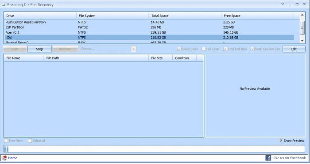
Task: Select the Physical Drive 0 row
Action: pos(149,42)
